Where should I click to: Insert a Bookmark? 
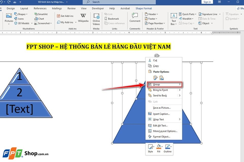[x=112, y=19]
